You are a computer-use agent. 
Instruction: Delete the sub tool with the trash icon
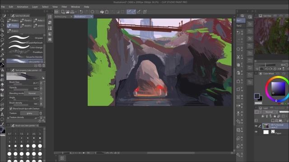pyautogui.click(x=44, y=66)
